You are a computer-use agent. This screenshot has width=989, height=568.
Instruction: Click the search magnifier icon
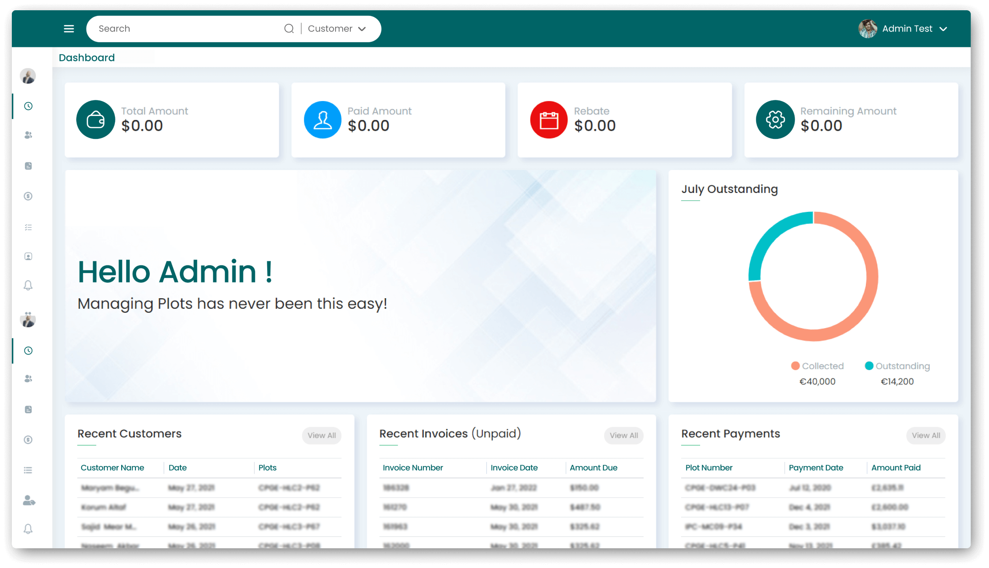pos(289,29)
